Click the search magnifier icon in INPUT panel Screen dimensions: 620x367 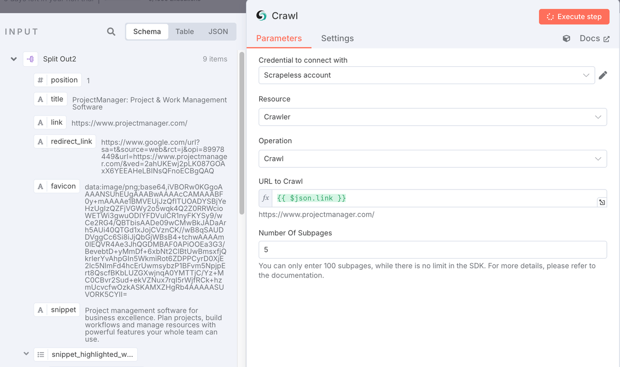coord(111,31)
